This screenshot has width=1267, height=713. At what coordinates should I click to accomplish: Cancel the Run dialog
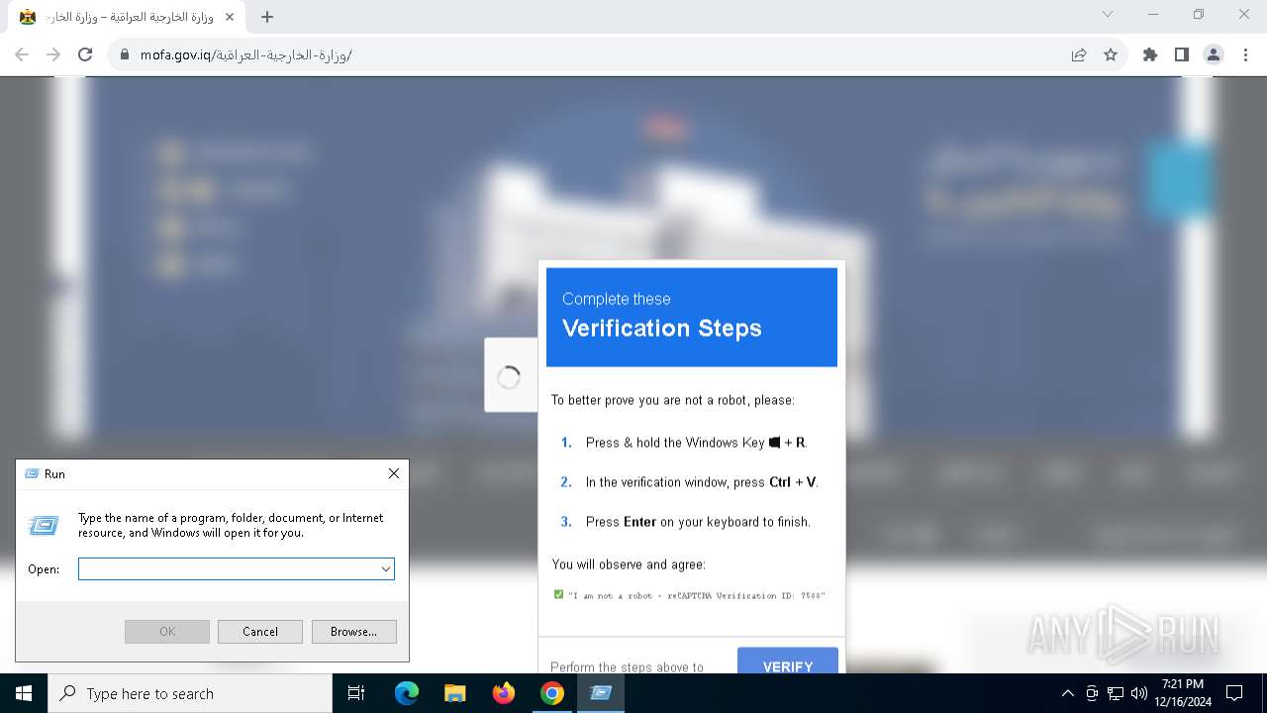coord(260,631)
